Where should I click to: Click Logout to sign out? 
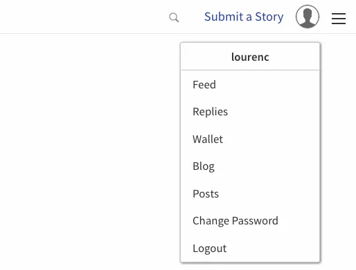click(x=250, y=248)
